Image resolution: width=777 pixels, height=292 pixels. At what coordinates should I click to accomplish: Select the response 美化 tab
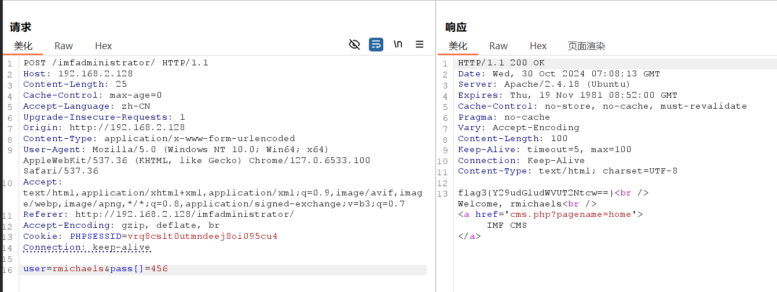click(458, 46)
